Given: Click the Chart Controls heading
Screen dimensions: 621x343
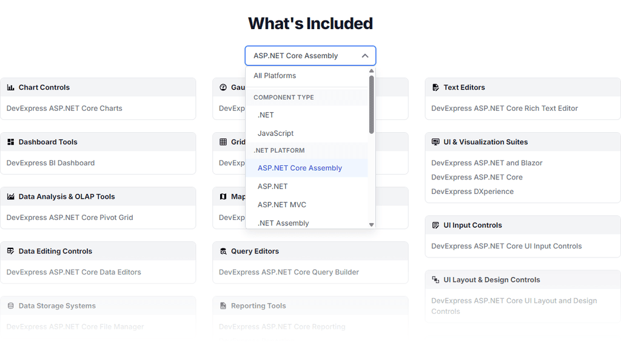Looking at the screenshot, I should pos(44,87).
